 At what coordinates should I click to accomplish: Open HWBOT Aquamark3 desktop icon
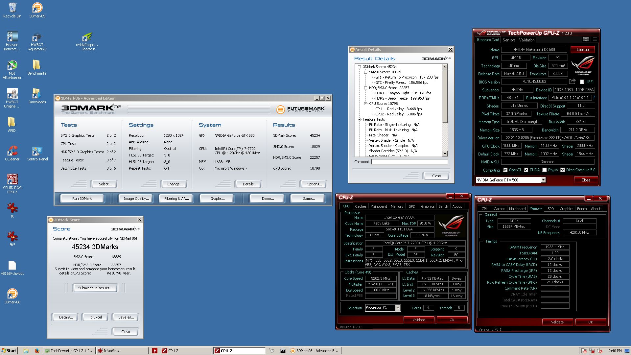(37, 41)
